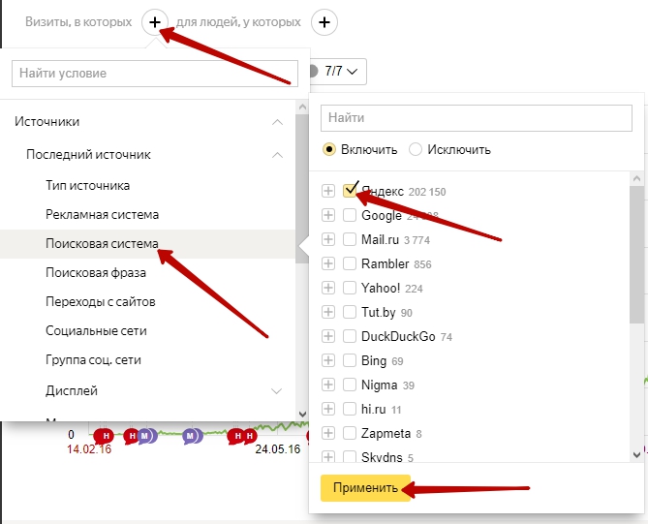Check the Rambler checkbox
This screenshot has height=524, width=648.
tap(350, 263)
